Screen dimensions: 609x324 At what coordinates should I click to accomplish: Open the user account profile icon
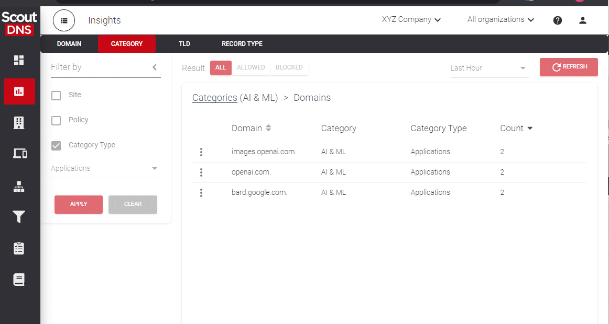click(583, 20)
